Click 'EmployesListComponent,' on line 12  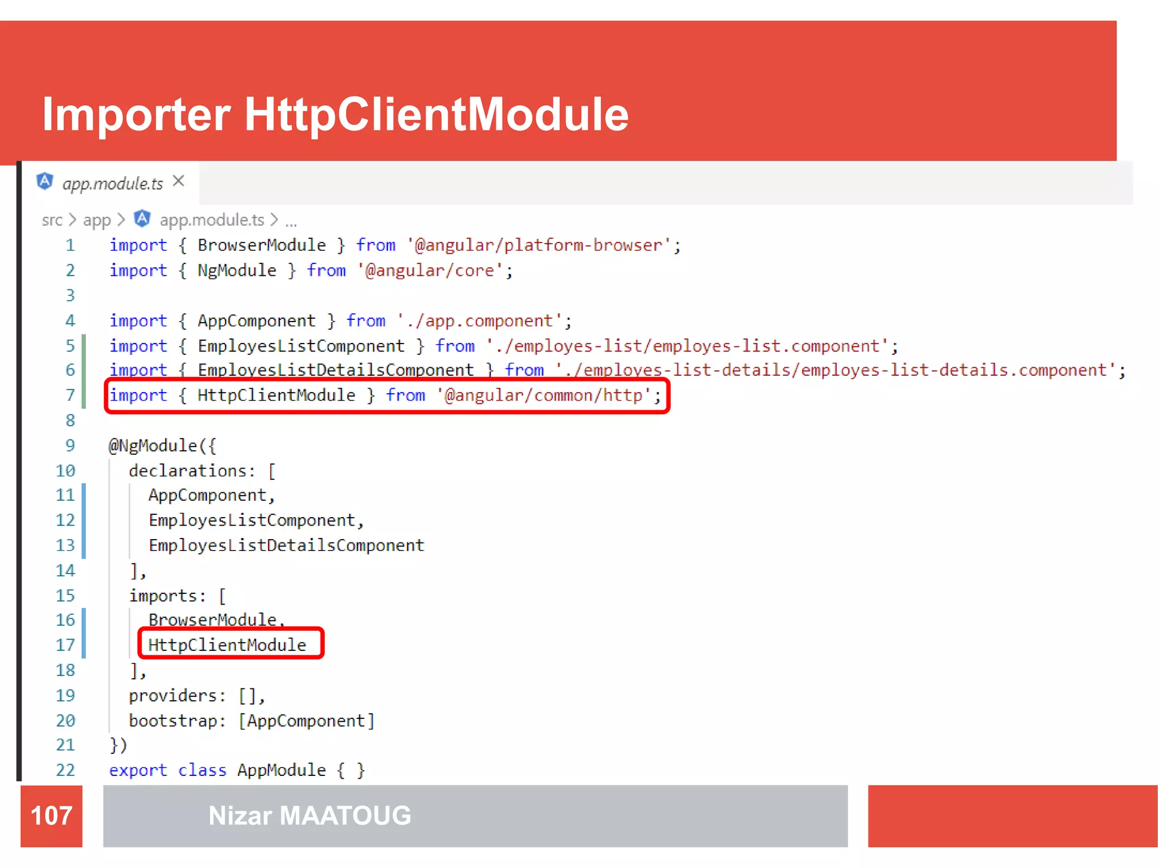point(256,520)
